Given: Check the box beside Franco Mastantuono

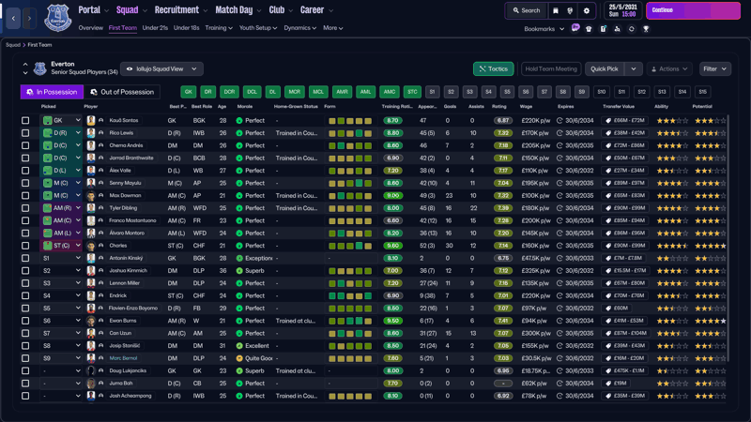Looking at the screenshot, I should (25, 220).
